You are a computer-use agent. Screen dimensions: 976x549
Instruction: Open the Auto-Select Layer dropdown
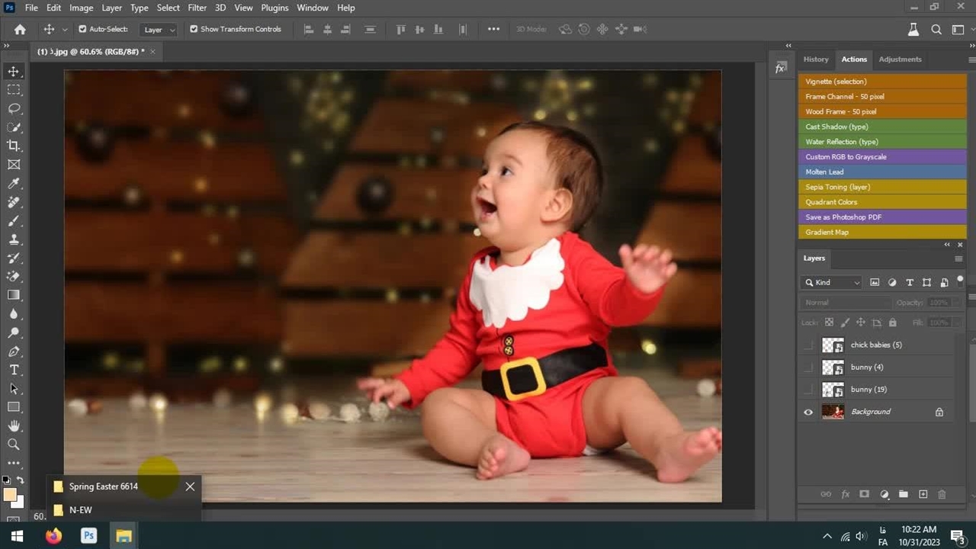pyautogui.click(x=159, y=30)
